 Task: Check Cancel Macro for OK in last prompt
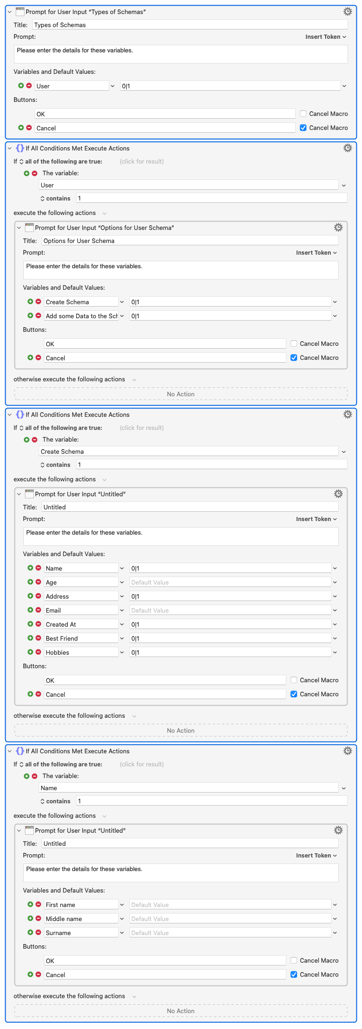coord(294,960)
